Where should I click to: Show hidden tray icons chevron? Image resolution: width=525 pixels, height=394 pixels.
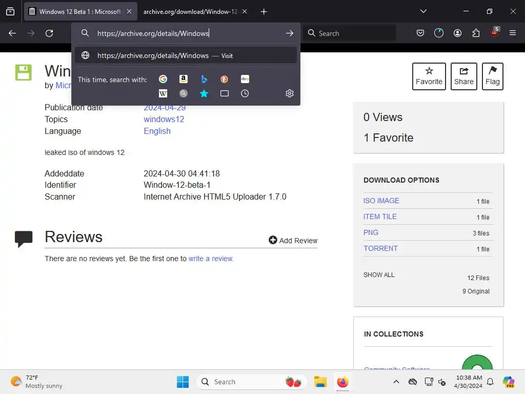[396, 382]
